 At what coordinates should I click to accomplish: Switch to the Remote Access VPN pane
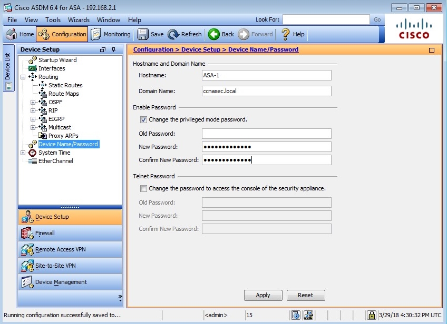point(70,249)
